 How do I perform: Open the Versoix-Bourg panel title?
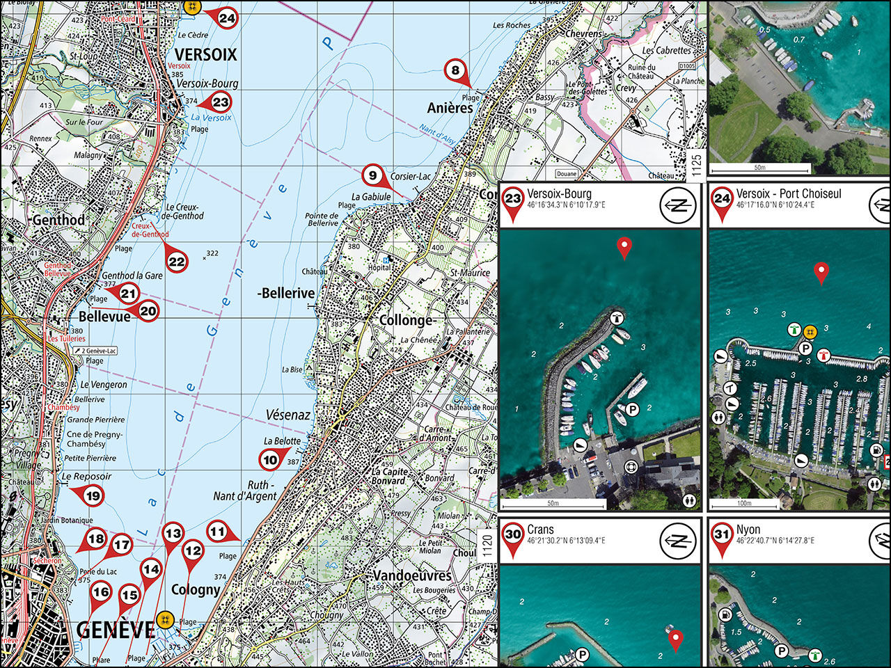(x=559, y=194)
